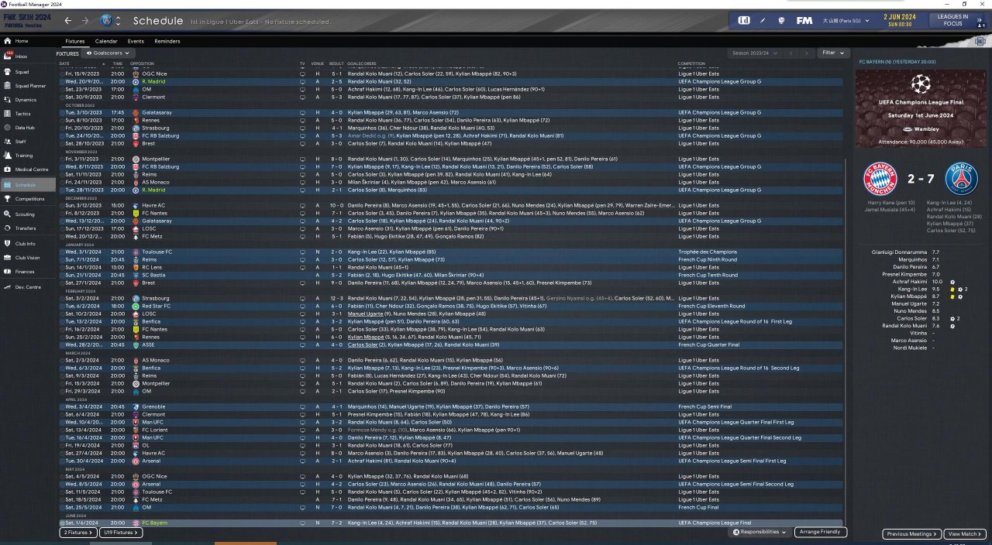Open the Dynamics sidebar icon
The width and height of the screenshot is (992, 545).
pos(7,99)
